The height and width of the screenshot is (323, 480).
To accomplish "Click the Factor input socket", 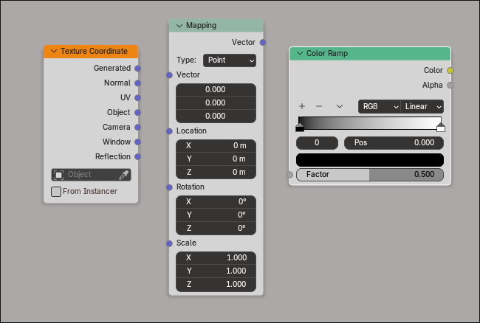I will coord(289,175).
